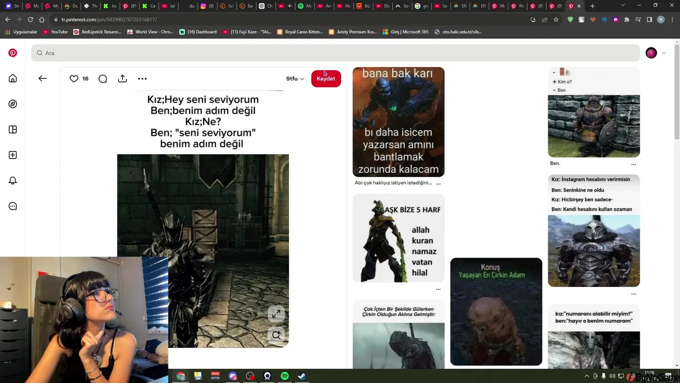Open the Uygulamalar apps bookmark
The height and width of the screenshot is (383, 680).
point(21,32)
